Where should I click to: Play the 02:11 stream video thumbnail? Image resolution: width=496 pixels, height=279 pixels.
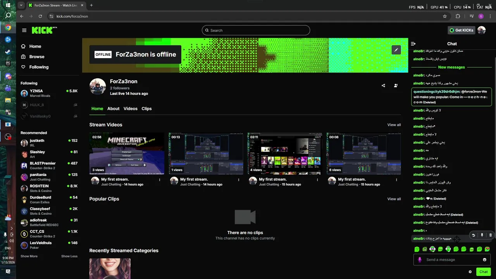pos(285,153)
